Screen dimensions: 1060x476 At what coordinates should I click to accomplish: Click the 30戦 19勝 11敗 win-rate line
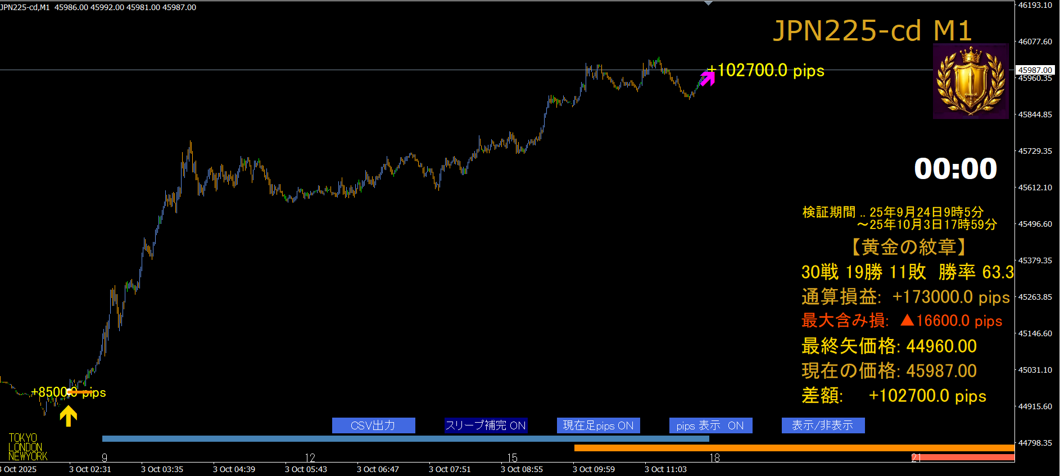[x=908, y=272]
